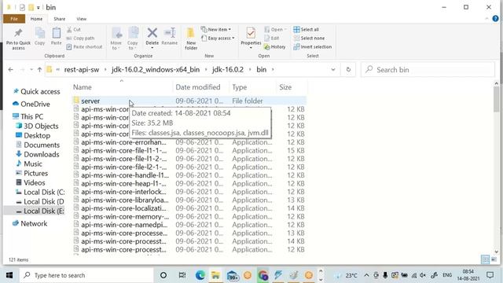Open the File tab
Screen dimensions: 503x283
click(14, 19)
